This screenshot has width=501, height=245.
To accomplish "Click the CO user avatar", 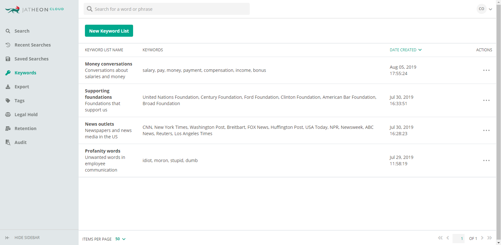I will (481, 9).
